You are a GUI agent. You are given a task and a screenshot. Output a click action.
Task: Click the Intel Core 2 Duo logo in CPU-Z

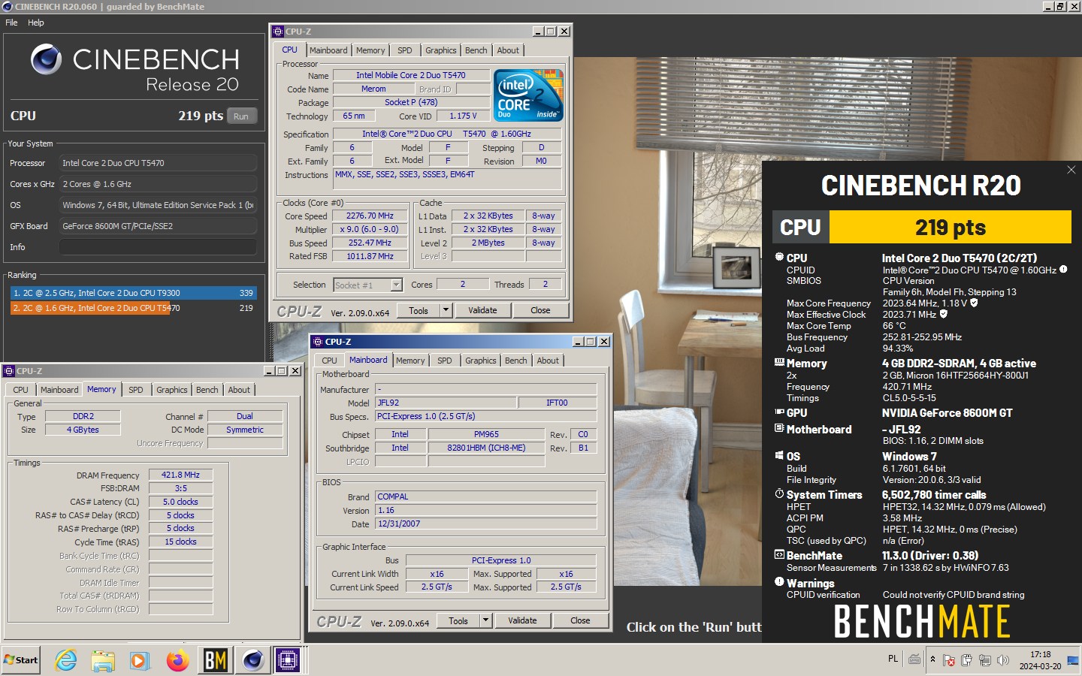[x=529, y=95]
